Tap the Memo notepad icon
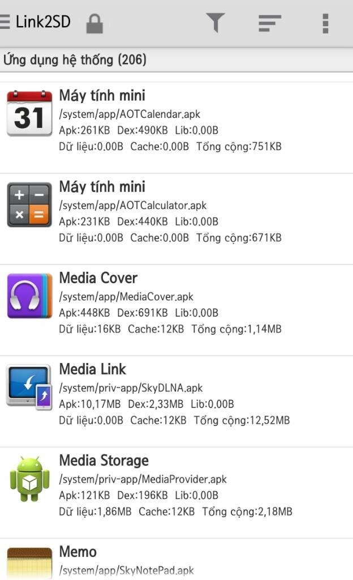Viewport: 353px width, 580px height. click(29, 562)
